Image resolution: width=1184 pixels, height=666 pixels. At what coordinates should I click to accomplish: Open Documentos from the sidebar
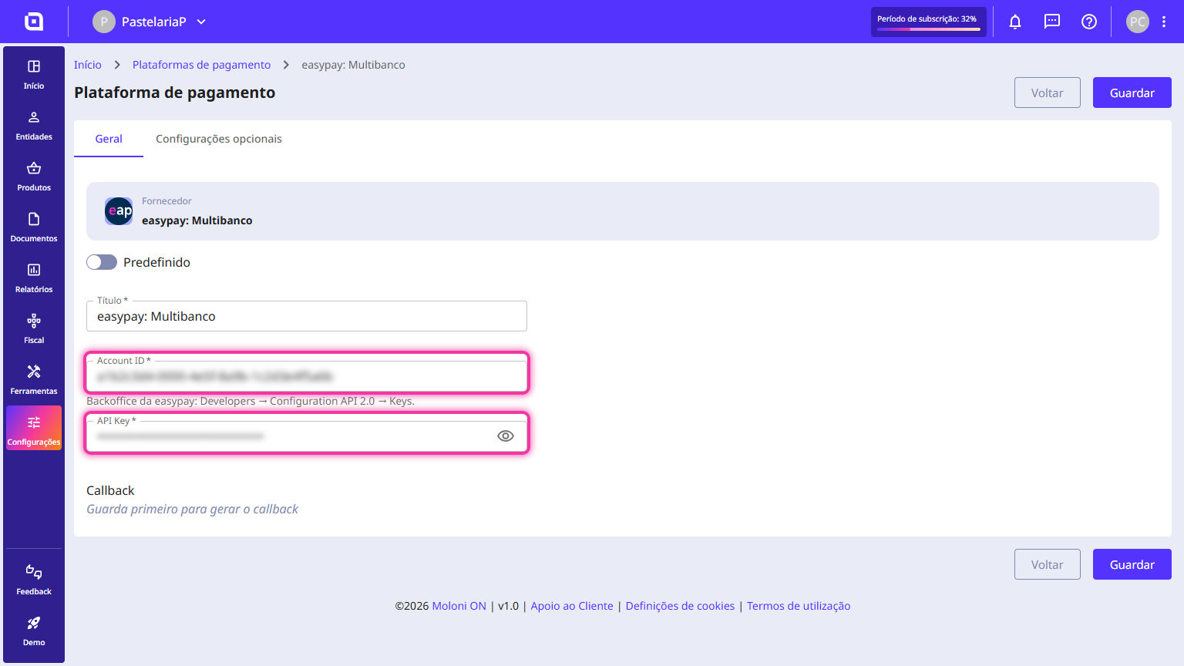[x=34, y=227]
